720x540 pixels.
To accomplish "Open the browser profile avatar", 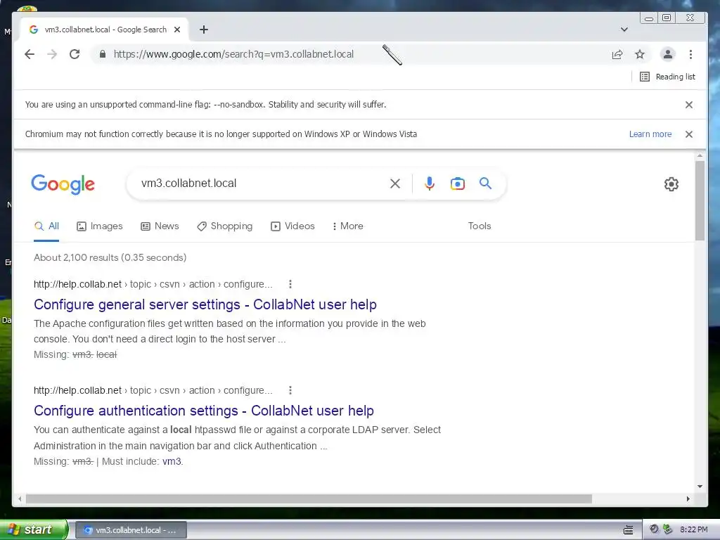I will [x=668, y=54].
